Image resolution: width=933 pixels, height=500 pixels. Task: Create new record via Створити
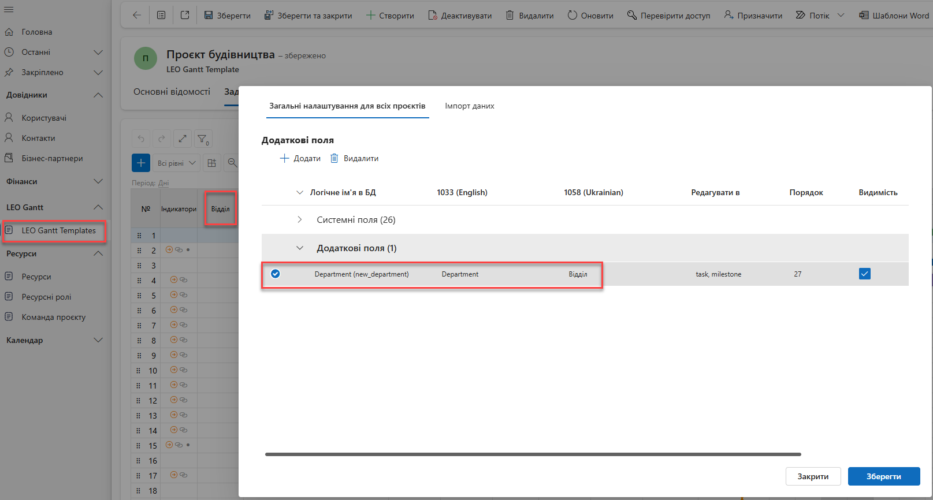(x=390, y=16)
